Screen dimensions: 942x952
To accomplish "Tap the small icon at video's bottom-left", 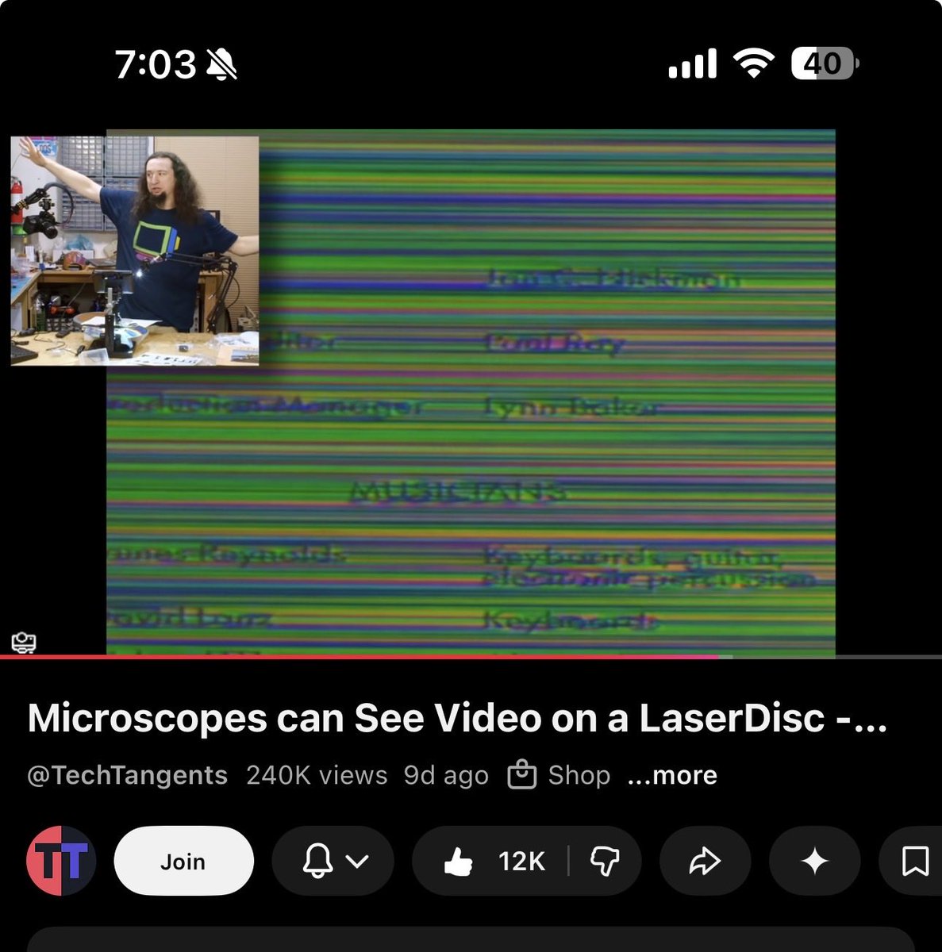I will [24, 642].
